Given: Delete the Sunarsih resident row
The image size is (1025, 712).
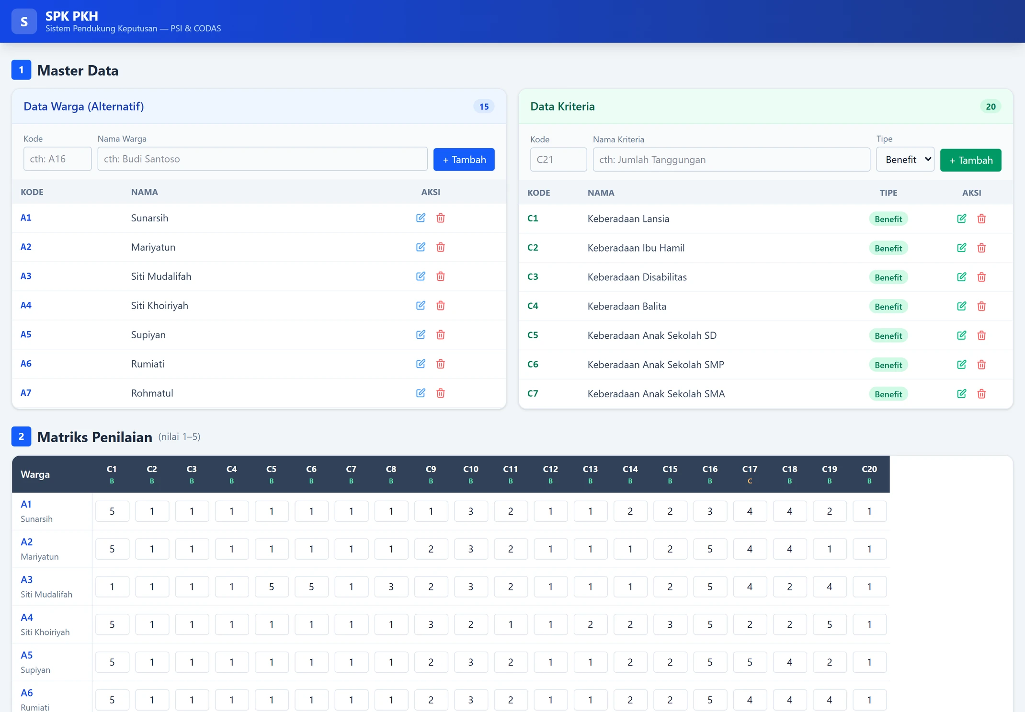Looking at the screenshot, I should tap(441, 218).
